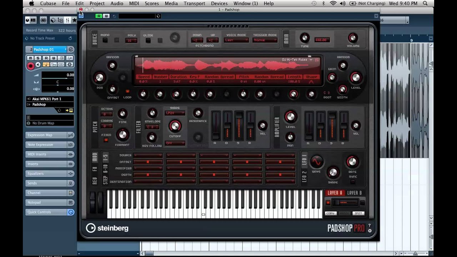Click the green R button in plugin header
The width and height of the screenshot is (457, 257).
tap(99, 16)
